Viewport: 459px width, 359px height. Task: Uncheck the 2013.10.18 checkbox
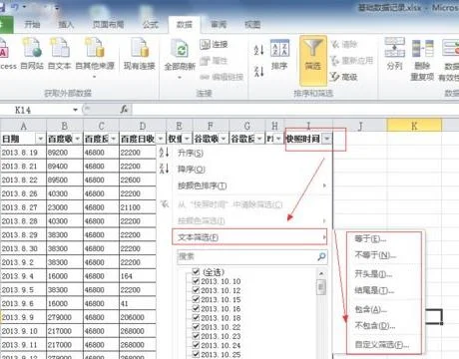(196, 318)
